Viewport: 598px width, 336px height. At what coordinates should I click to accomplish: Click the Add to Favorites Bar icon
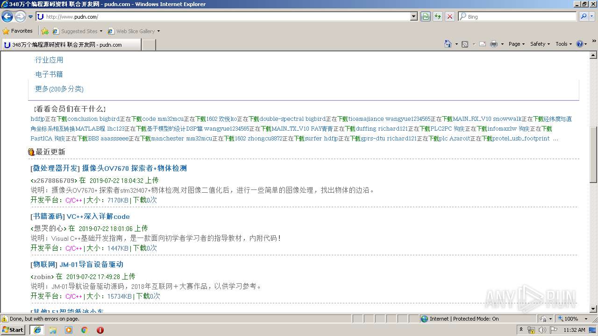coord(45,31)
